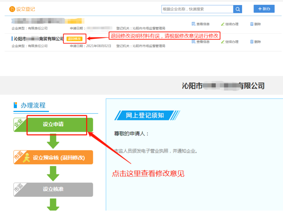Viewport: 283px width, 219px height.
Task: Click the search magnifier icon
Action: tap(237, 9)
